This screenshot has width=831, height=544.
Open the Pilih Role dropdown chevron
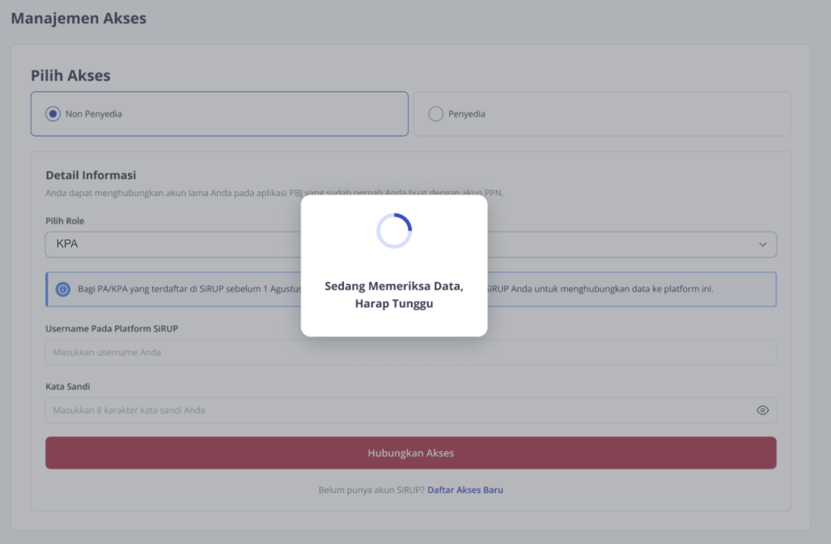pos(763,244)
